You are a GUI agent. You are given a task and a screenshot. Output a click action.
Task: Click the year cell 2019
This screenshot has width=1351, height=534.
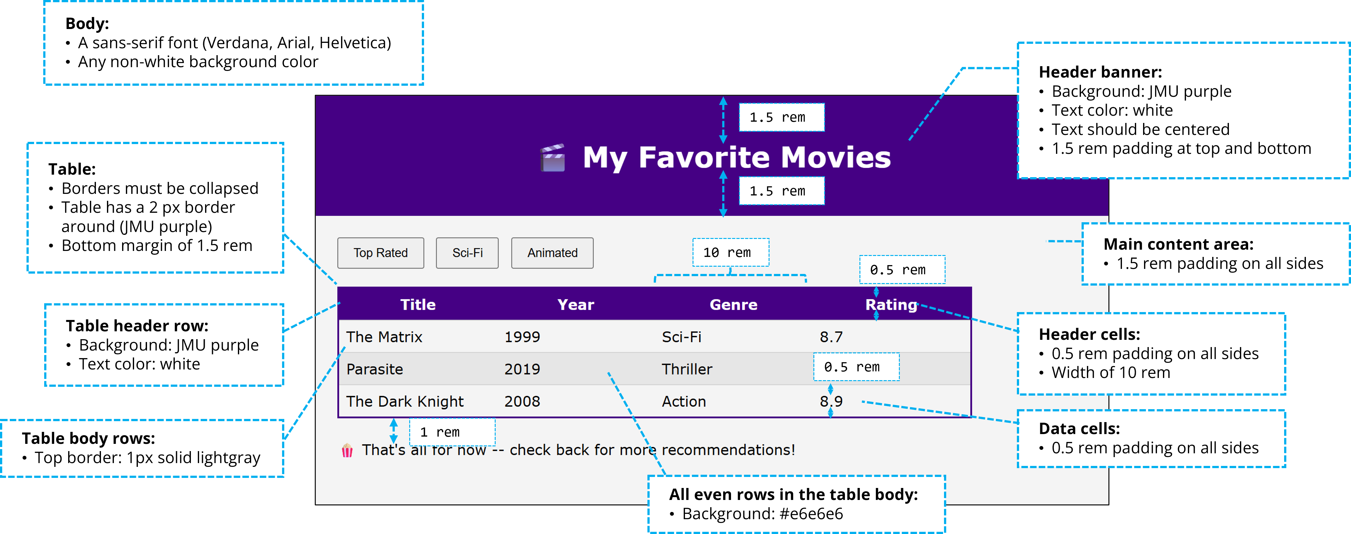coord(575,369)
